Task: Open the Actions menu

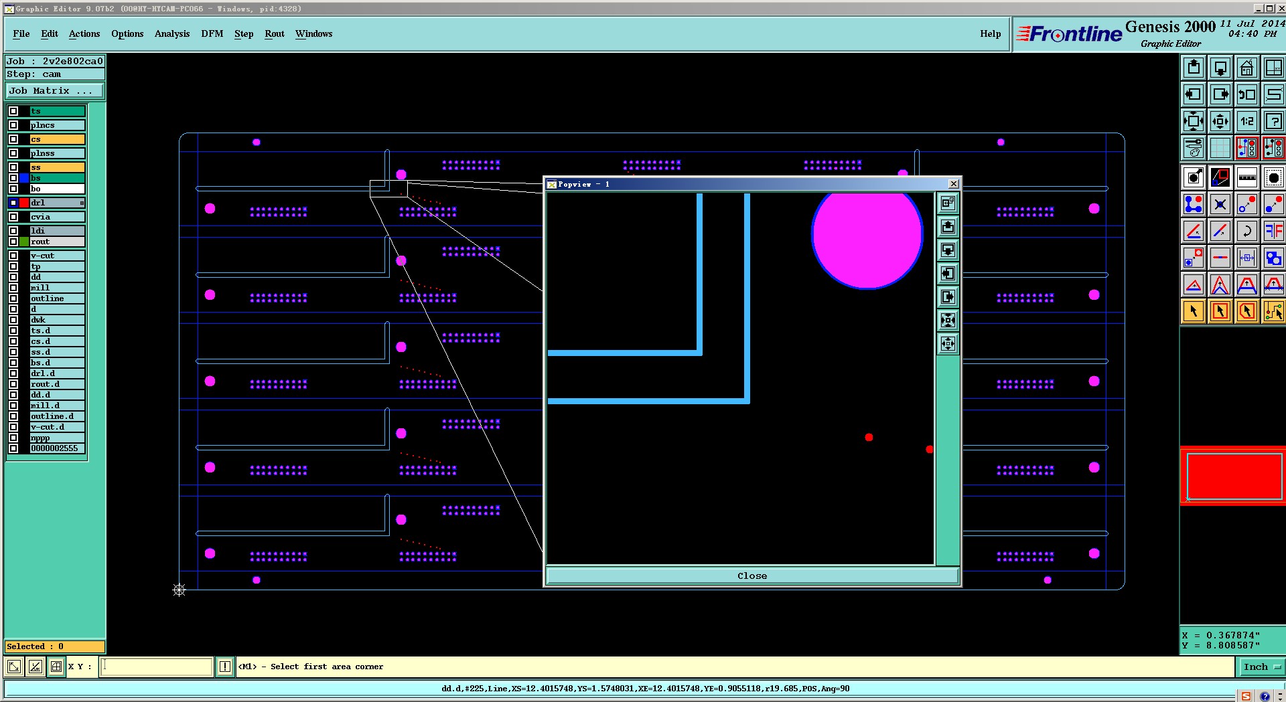Action: (x=84, y=34)
